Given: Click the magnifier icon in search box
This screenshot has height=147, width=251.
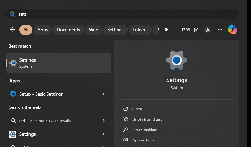Looking at the screenshot, I should click(x=12, y=14).
